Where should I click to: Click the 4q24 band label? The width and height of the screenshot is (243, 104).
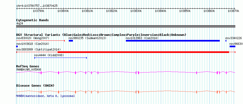point(20,23)
